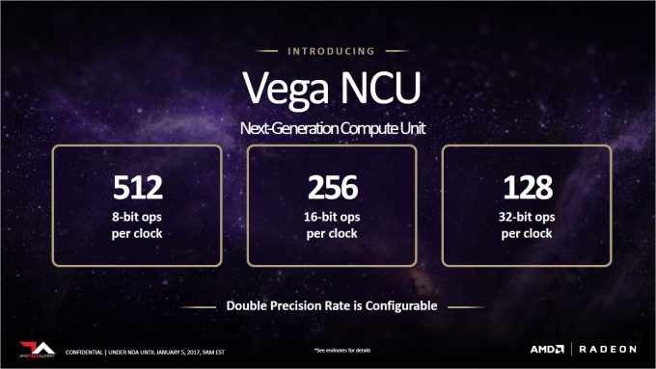Click the gold line right of Configurable

pos(467,307)
